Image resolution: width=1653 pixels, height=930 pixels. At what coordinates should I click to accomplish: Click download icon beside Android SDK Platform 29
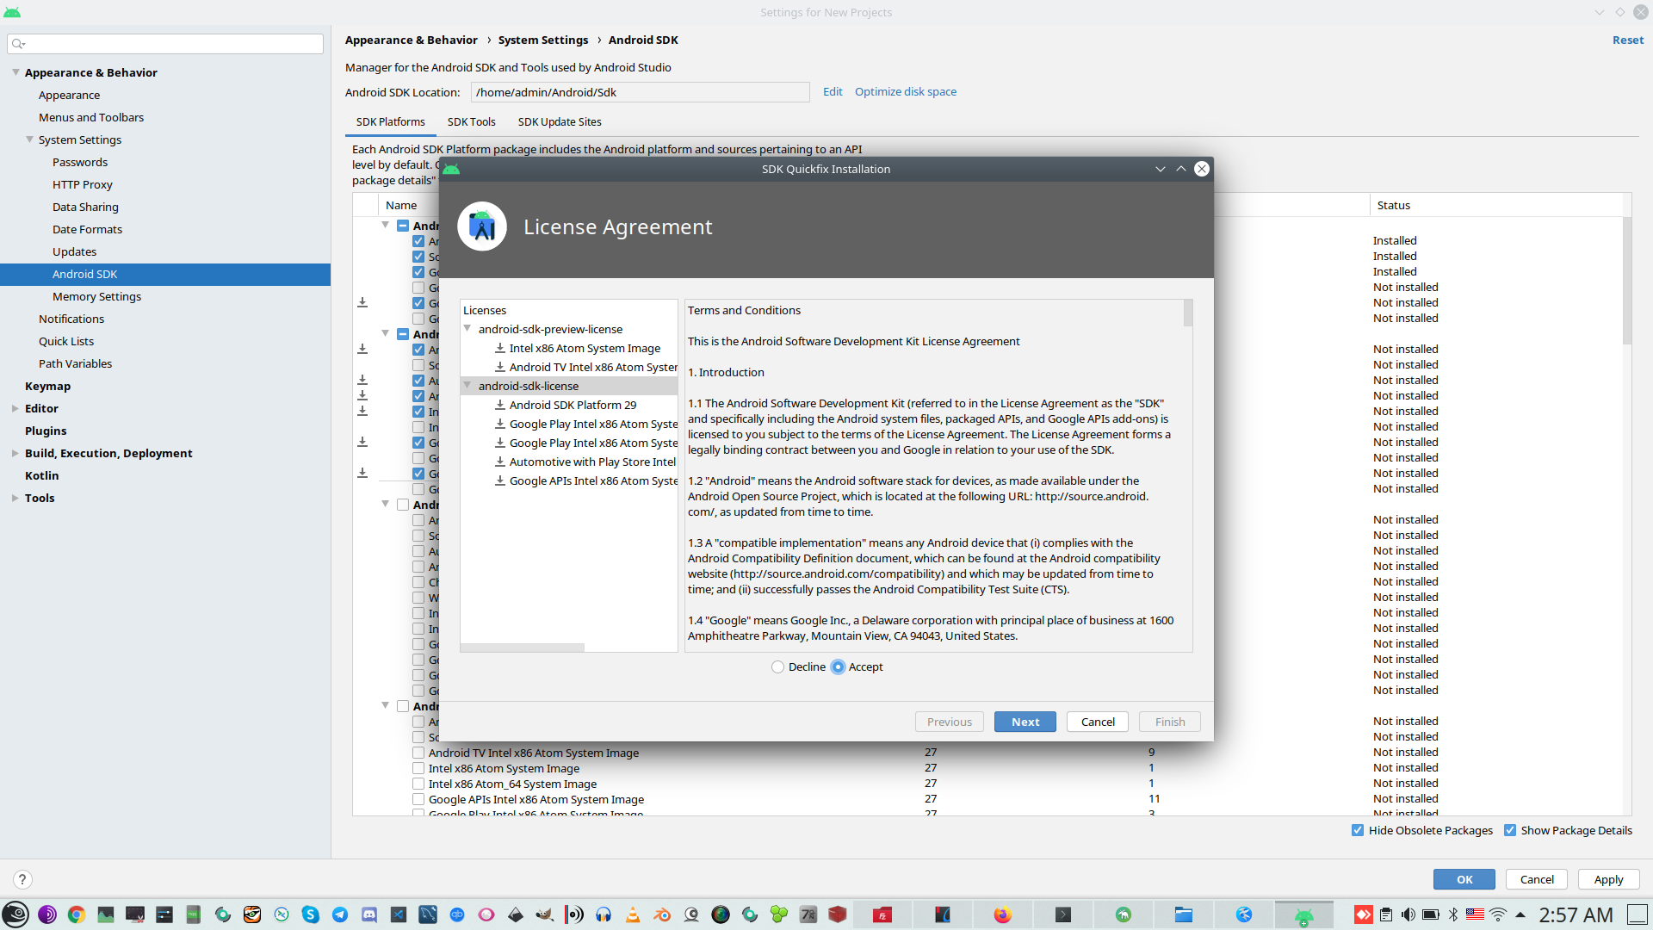(499, 405)
